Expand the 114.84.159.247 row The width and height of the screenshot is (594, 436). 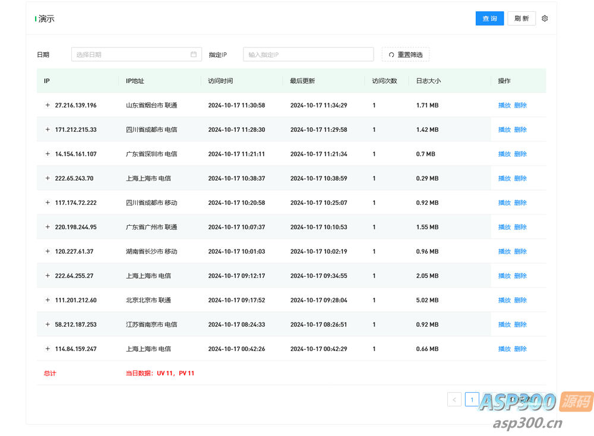(x=48, y=349)
